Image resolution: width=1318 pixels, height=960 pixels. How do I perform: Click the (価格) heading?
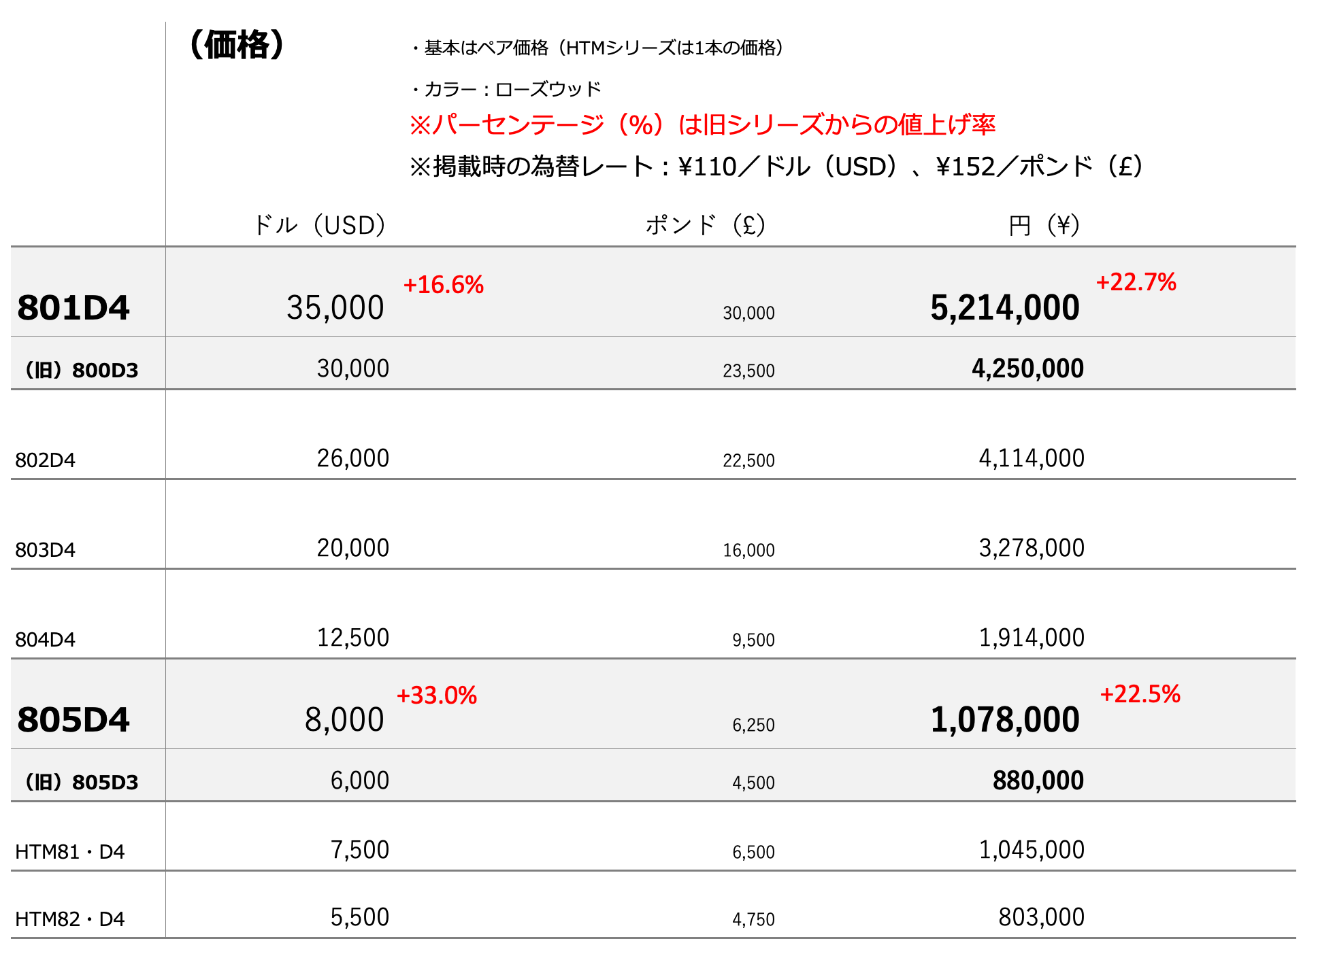pos(237,46)
